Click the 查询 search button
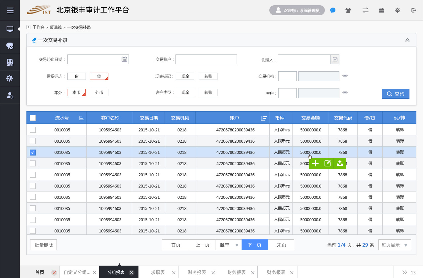 (x=396, y=94)
